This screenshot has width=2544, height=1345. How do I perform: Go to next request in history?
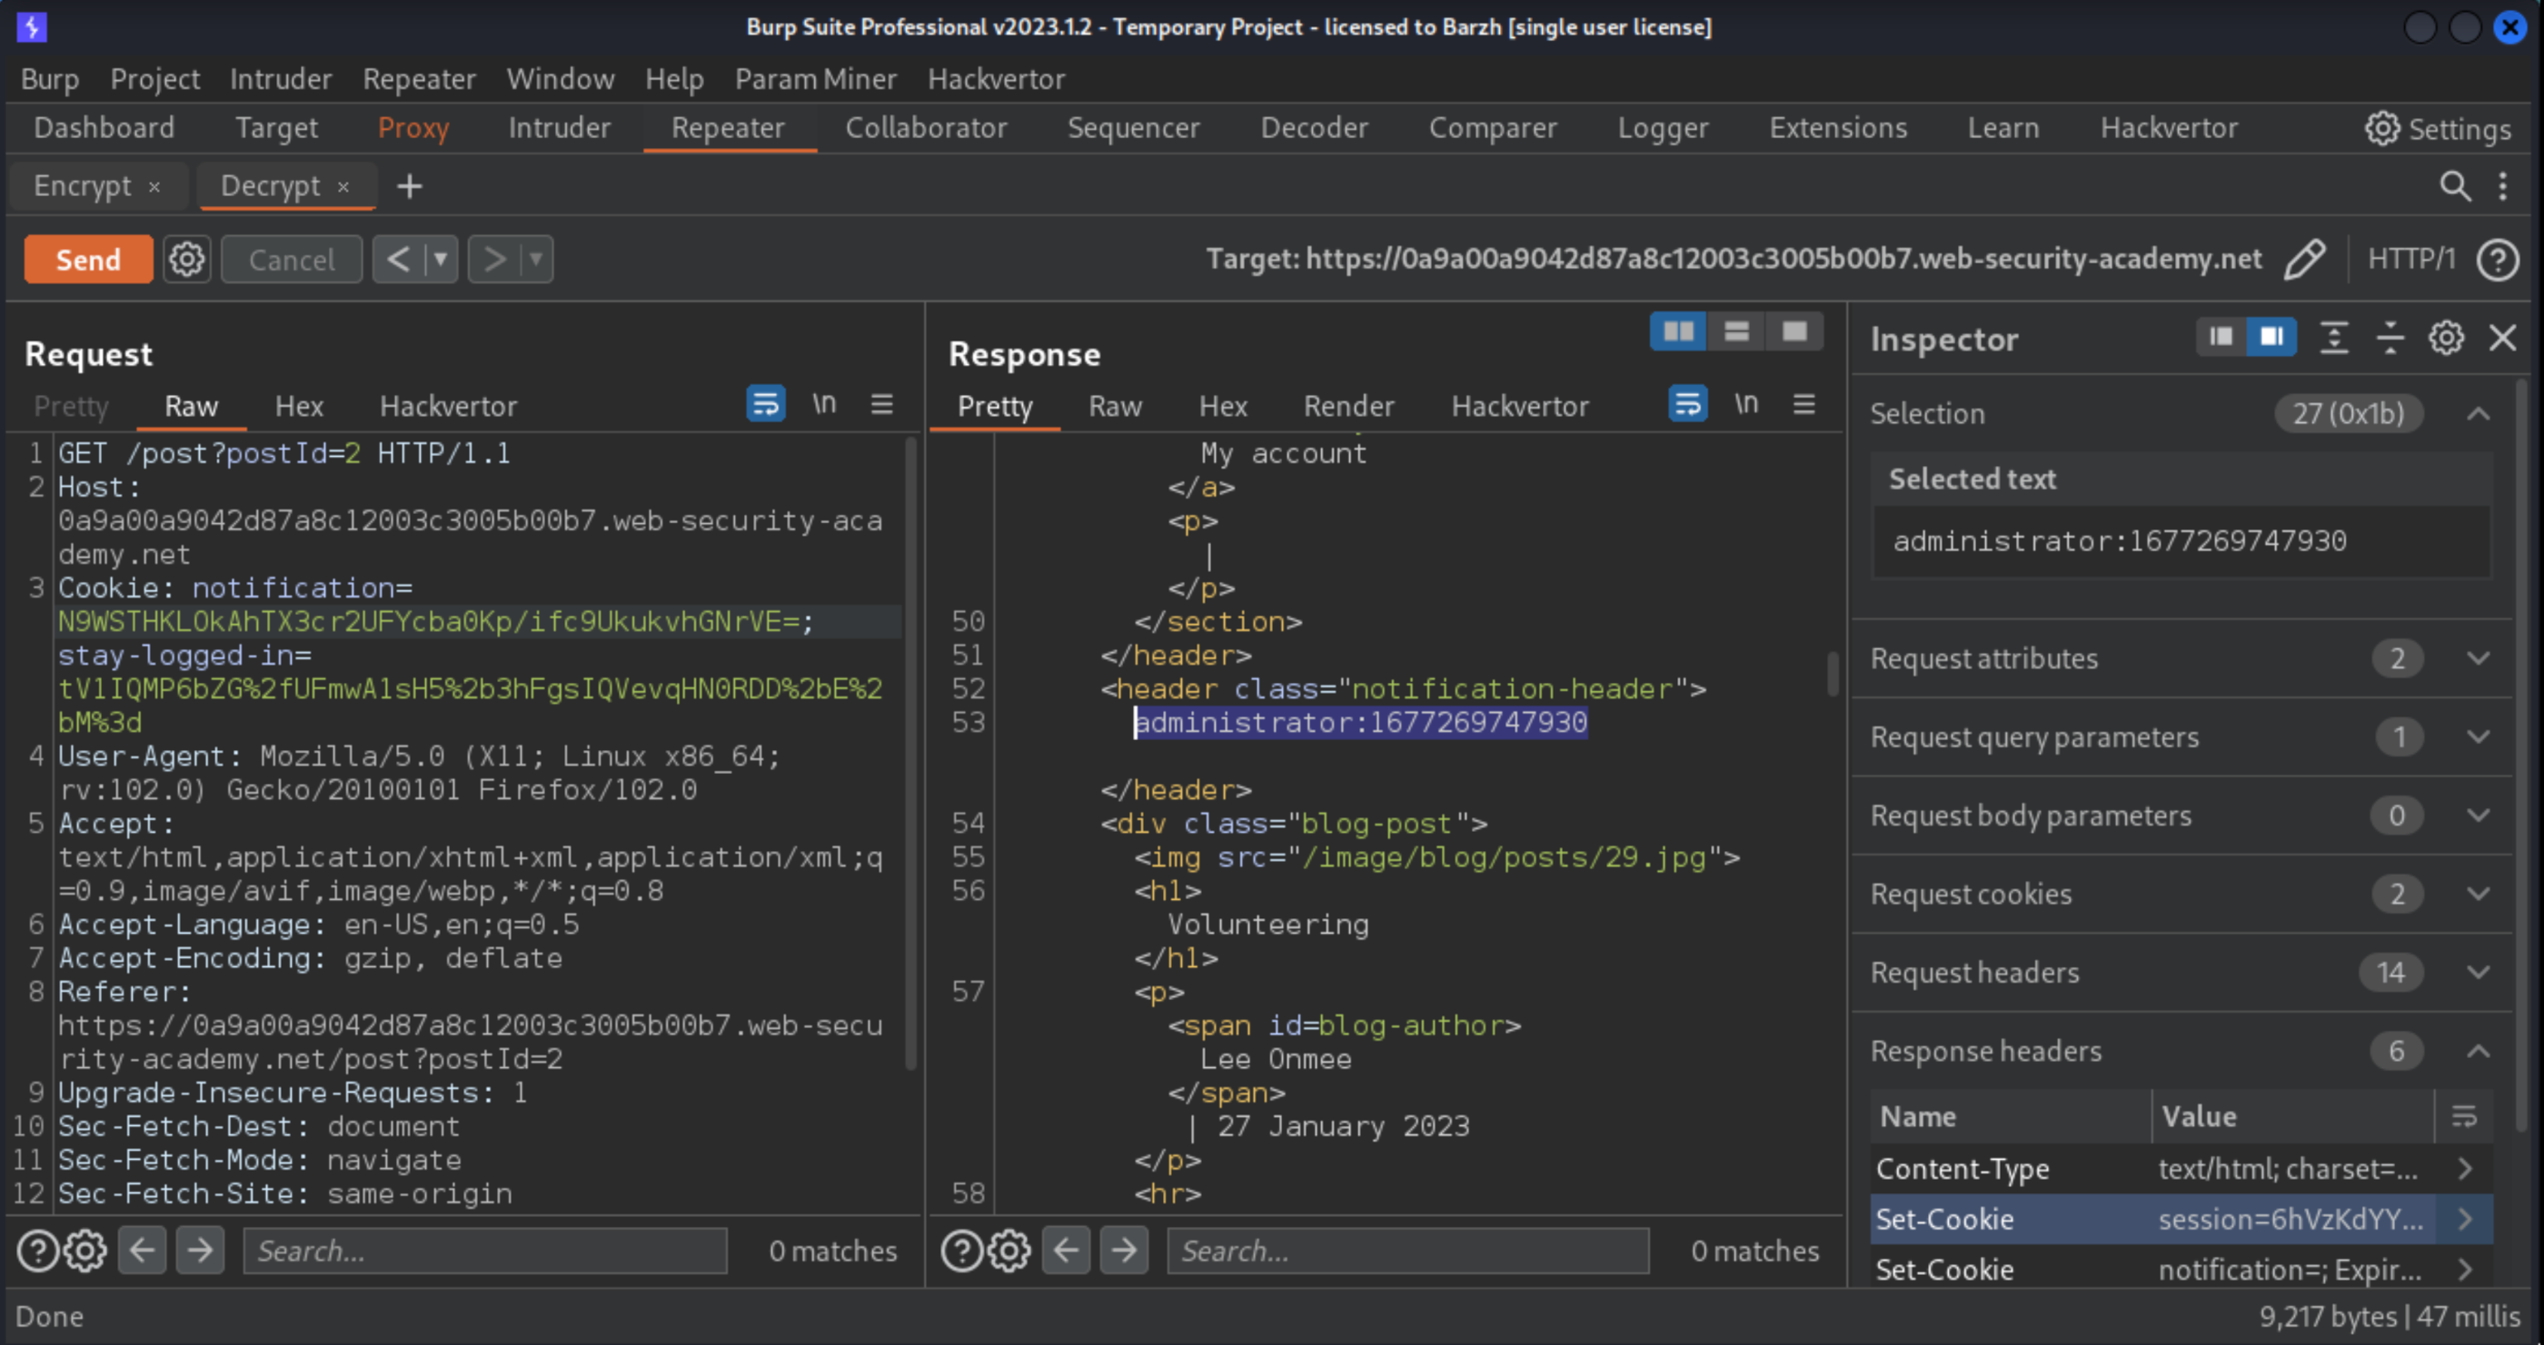(x=493, y=260)
